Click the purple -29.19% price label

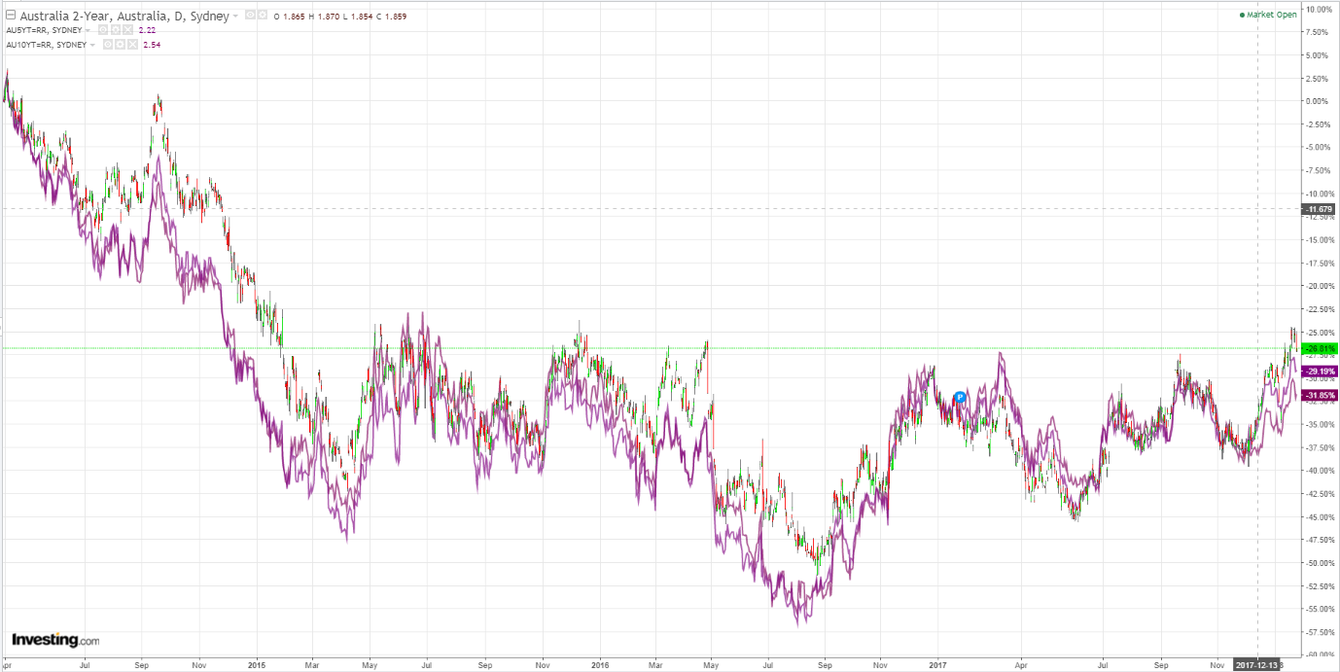click(1321, 371)
